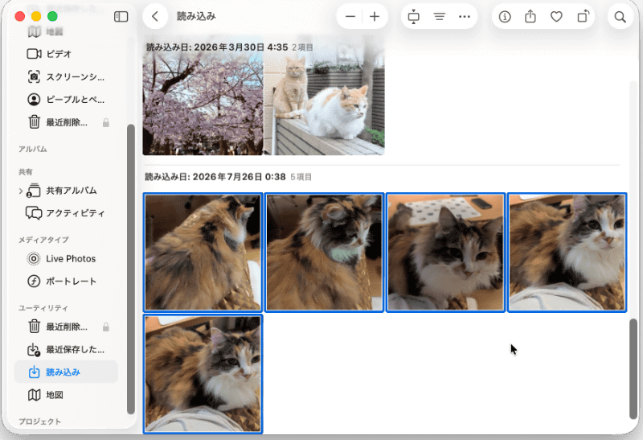Open Live Photos media type
Screen dimensions: 643x440
click(x=67, y=258)
